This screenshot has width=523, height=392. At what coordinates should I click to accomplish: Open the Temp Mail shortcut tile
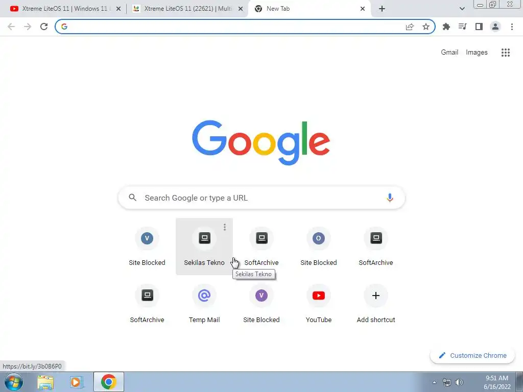point(204,304)
